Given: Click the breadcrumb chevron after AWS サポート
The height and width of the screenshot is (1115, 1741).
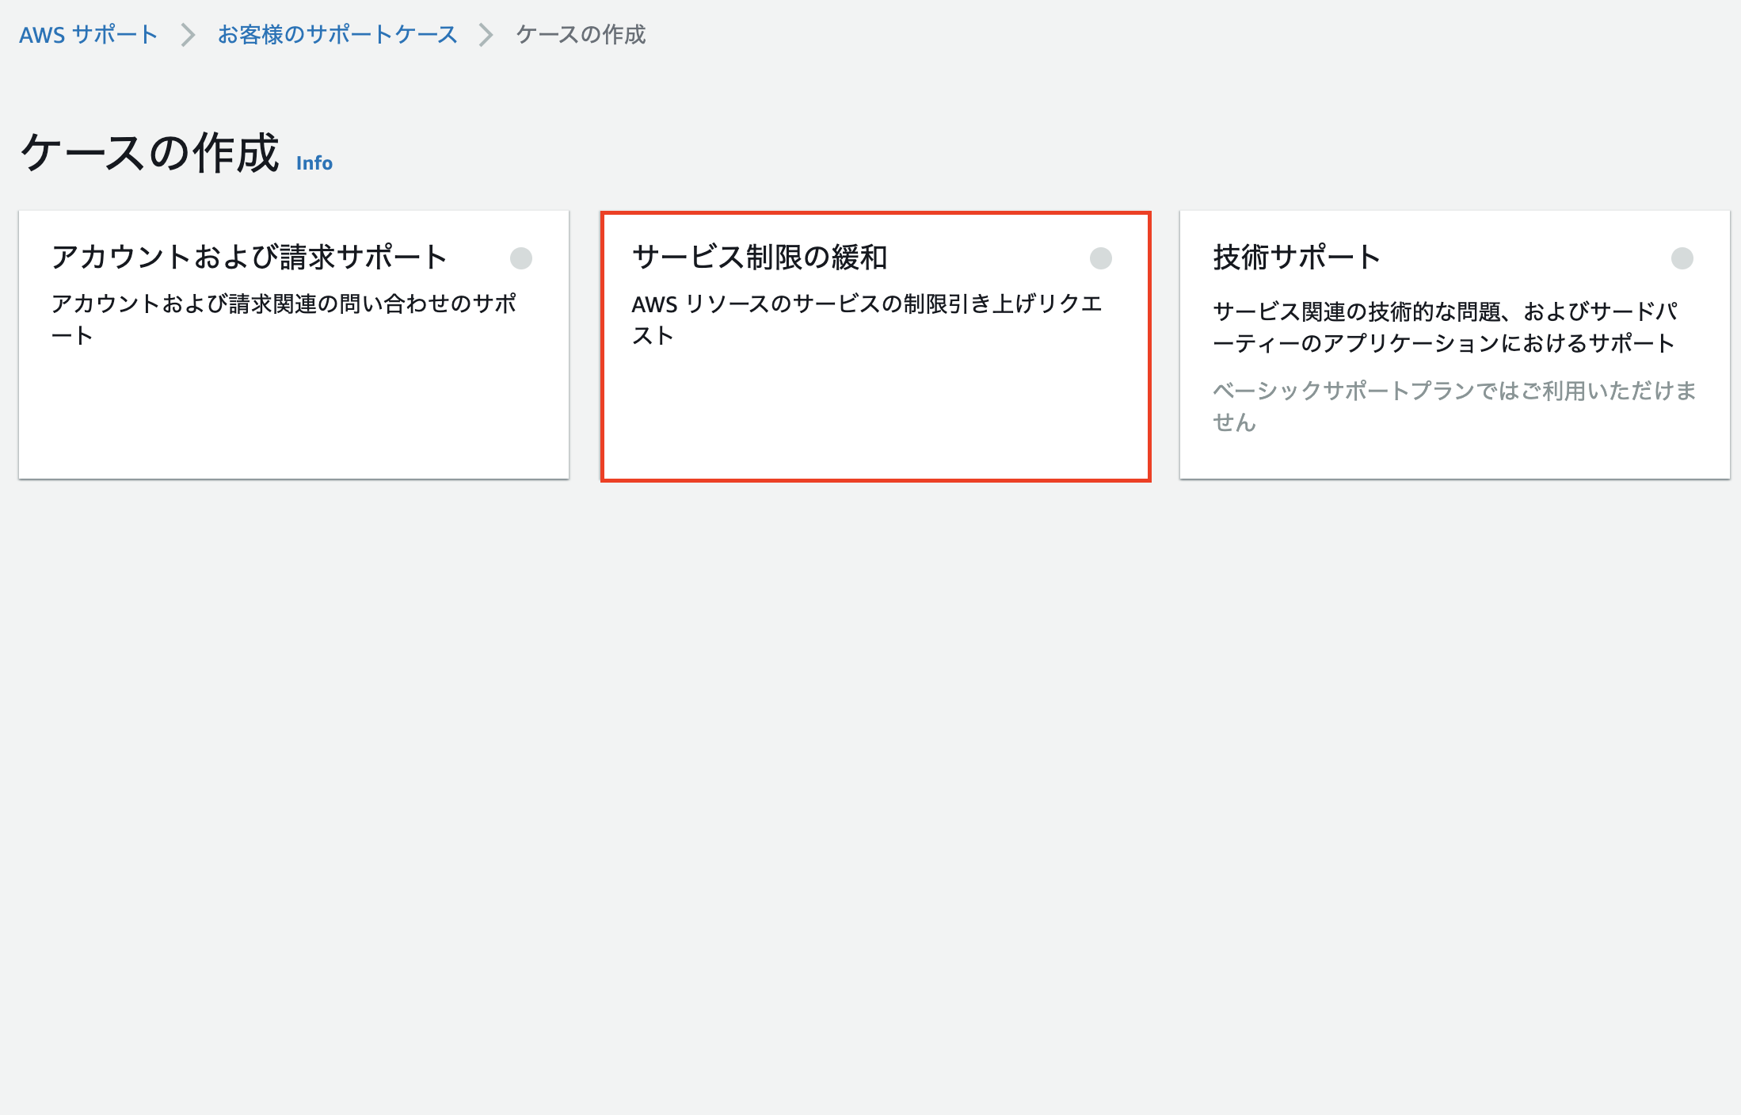Looking at the screenshot, I should pyautogui.click(x=188, y=35).
